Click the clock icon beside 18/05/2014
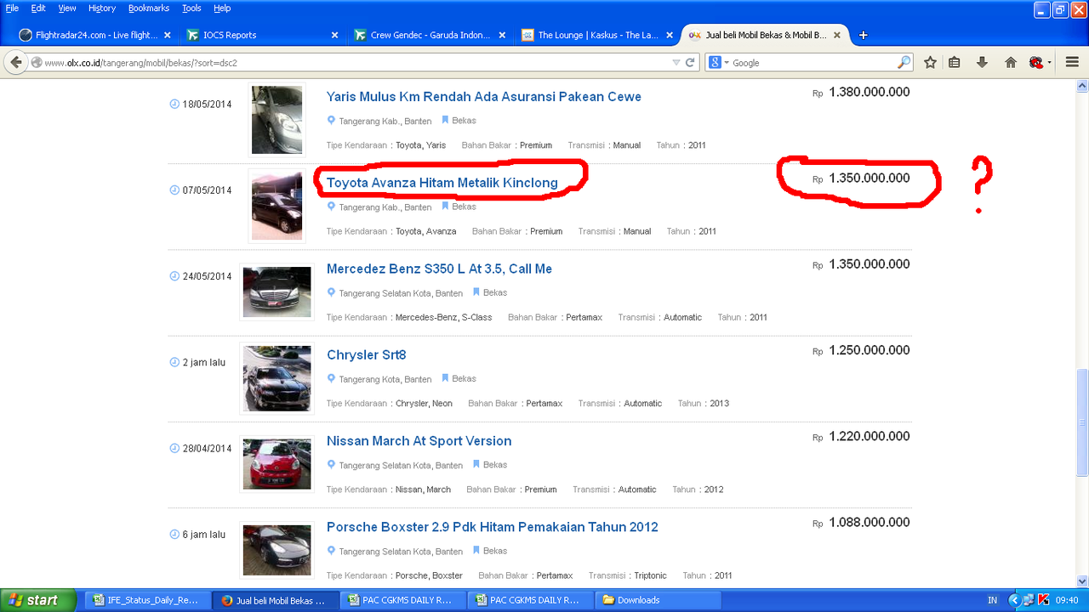This screenshot has height=612, width=1089. click(x=174, y=104)
